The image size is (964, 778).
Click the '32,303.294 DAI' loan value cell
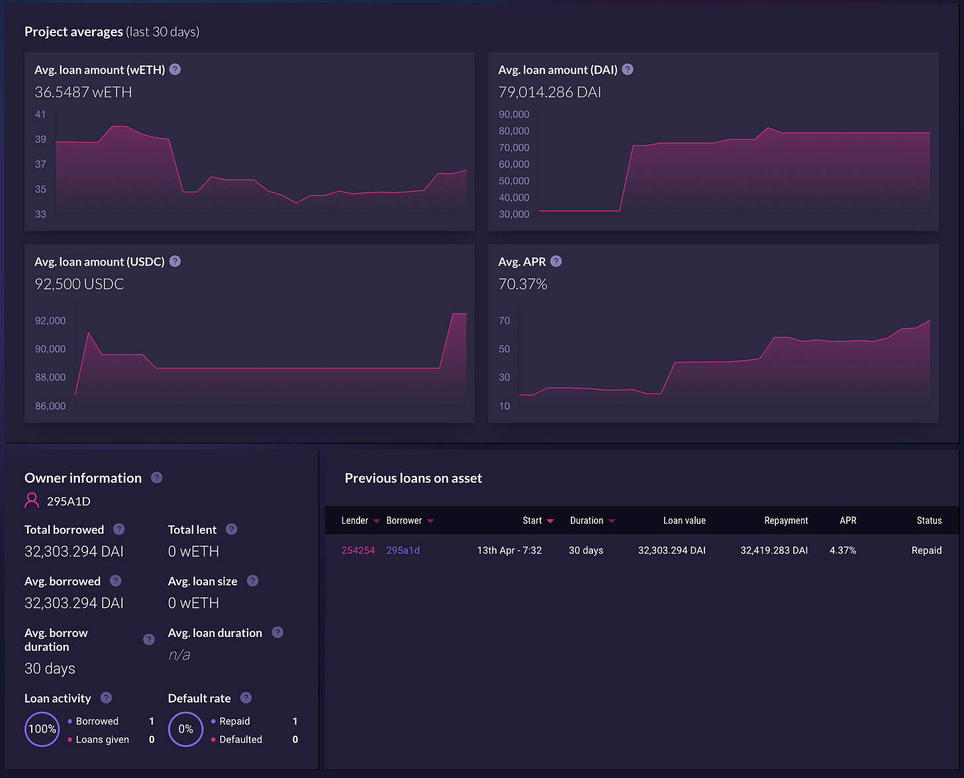click(672, 550)
